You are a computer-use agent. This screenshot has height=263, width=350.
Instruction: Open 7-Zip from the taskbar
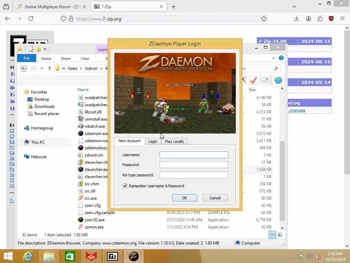[112, 256]
